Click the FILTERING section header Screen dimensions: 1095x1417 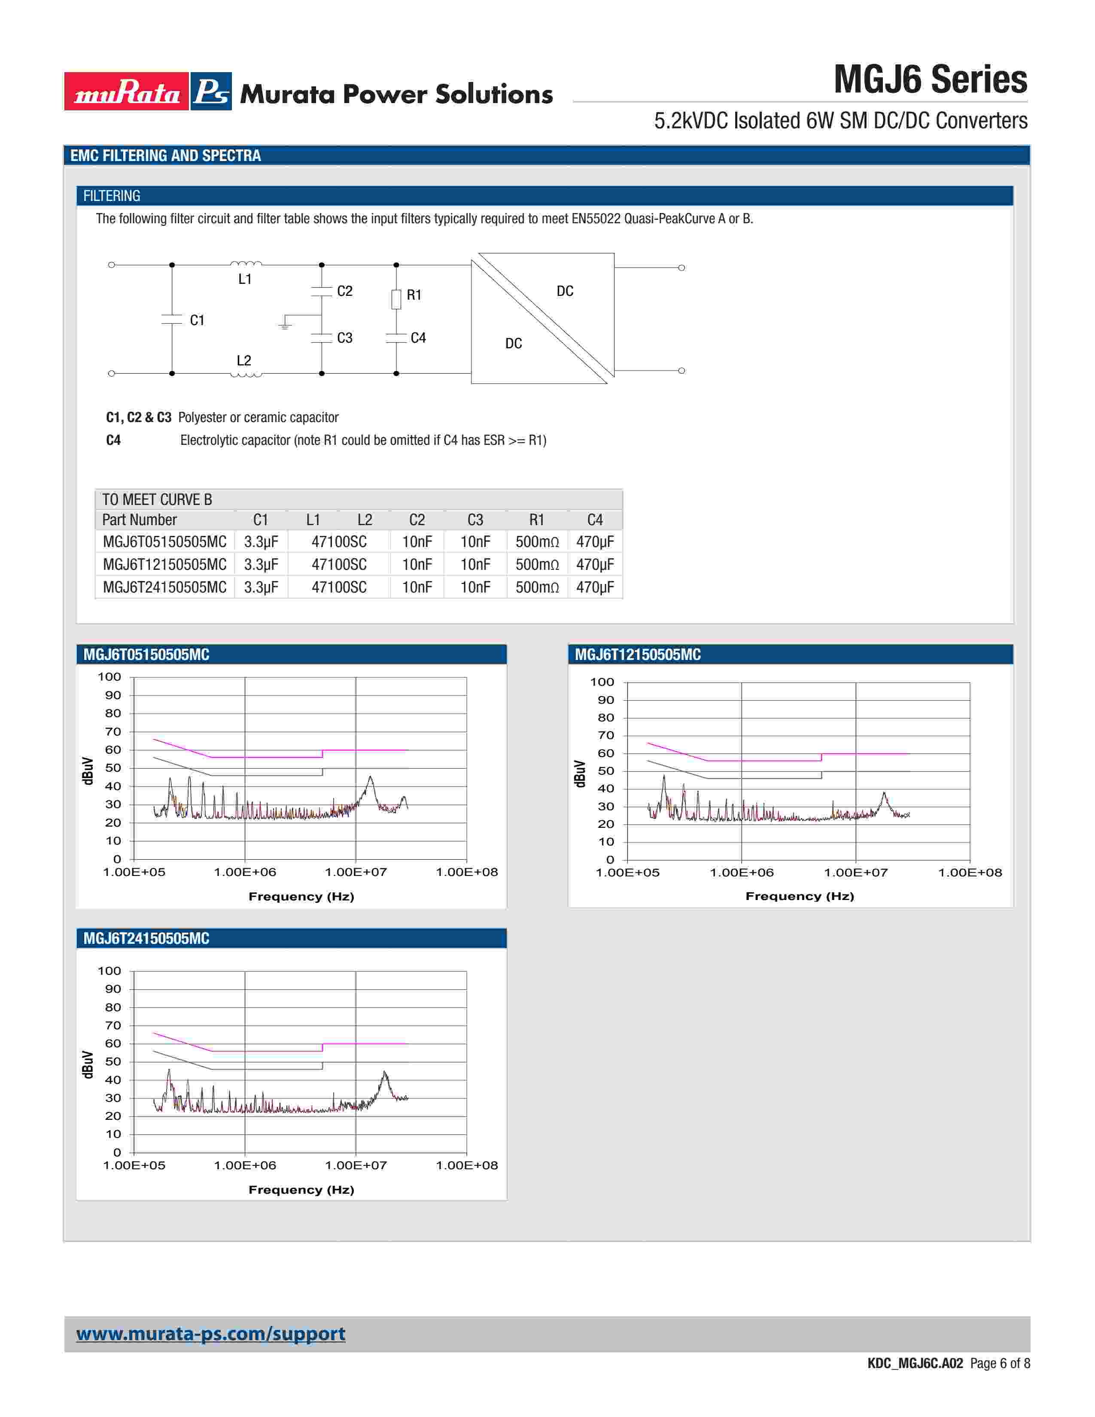point(112,196)
